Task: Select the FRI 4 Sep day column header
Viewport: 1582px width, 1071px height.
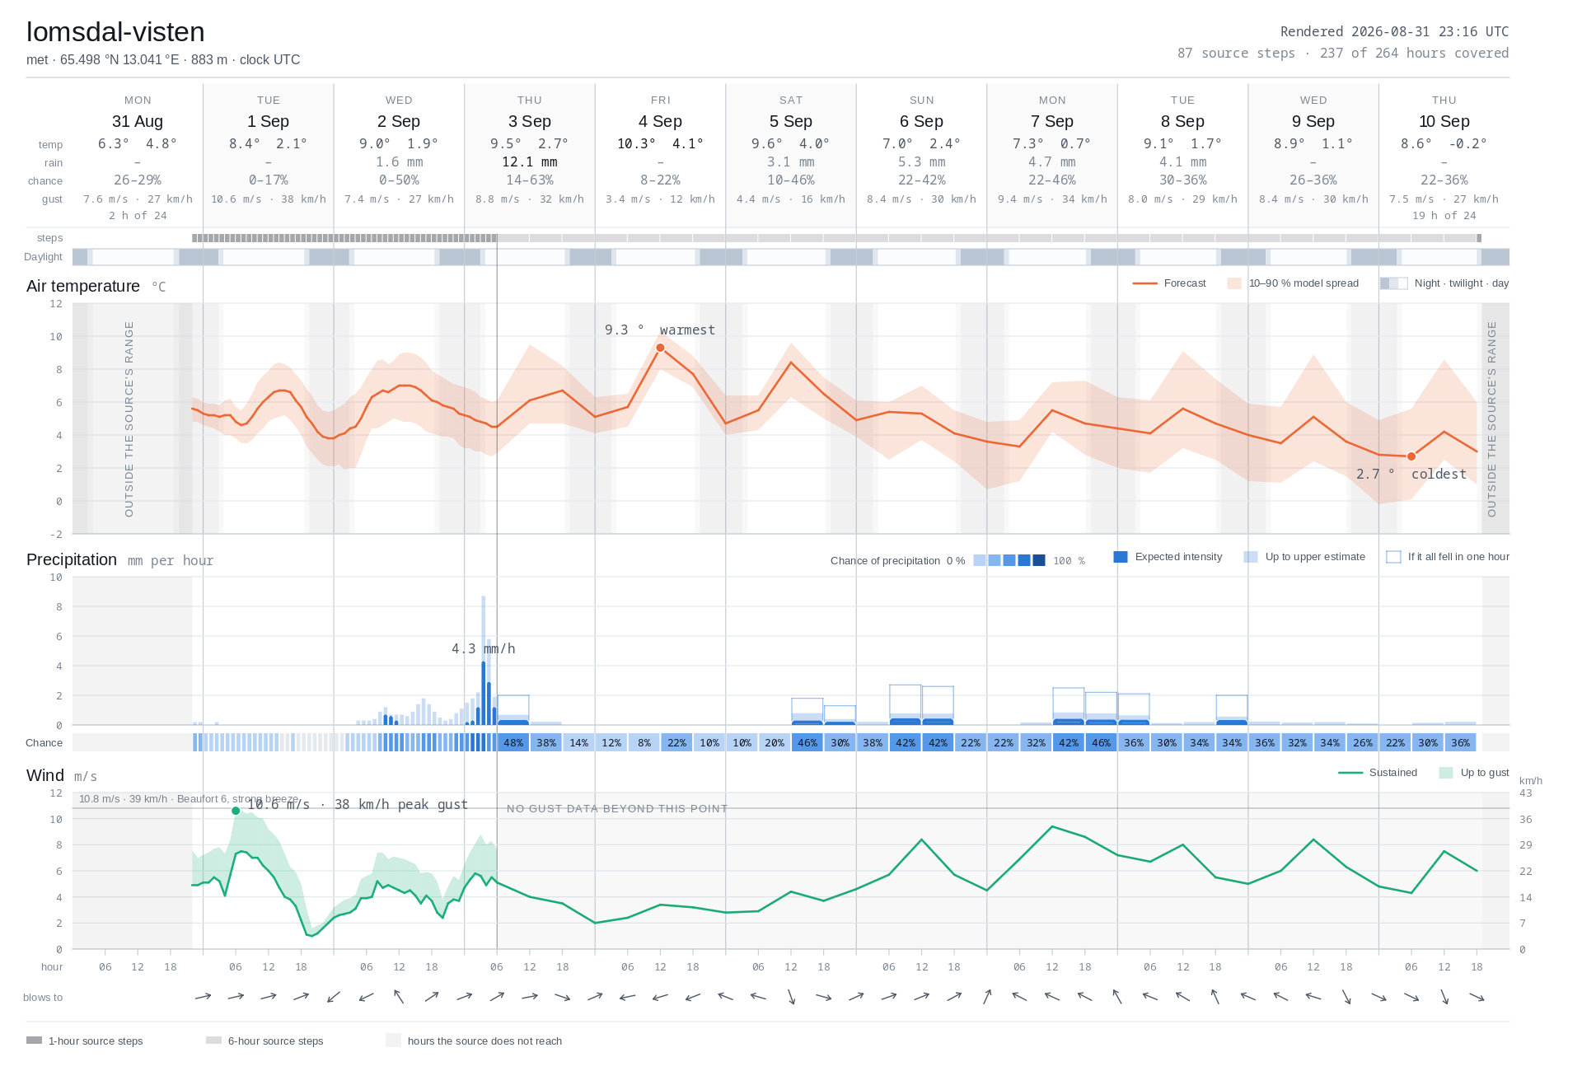Action: [660, 113]
